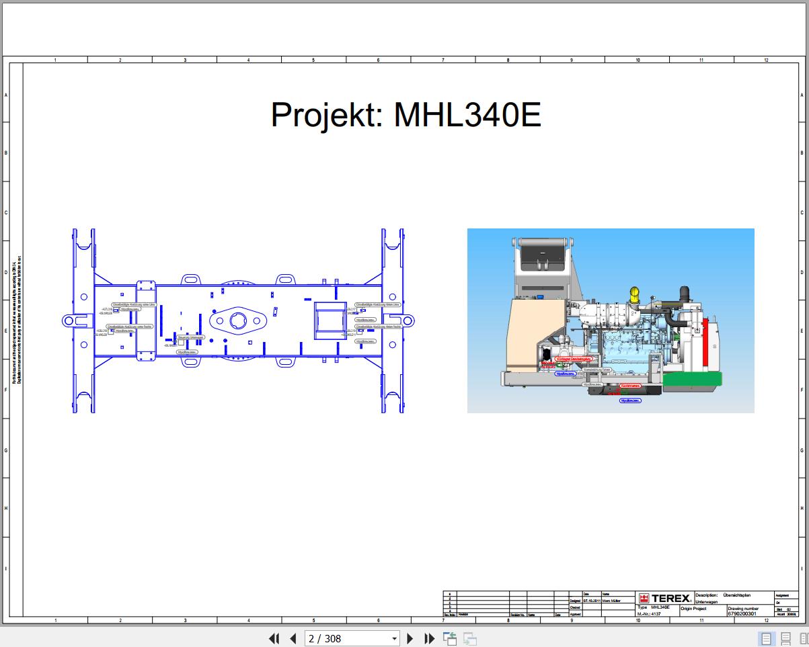This screenshot has width=809, height=647.
Task: Expand the page selector next to 2 / 308
Action: (x=395, y=638)
